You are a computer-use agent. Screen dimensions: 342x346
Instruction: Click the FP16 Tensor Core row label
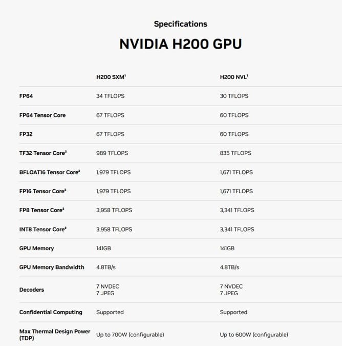click(43, 191)
